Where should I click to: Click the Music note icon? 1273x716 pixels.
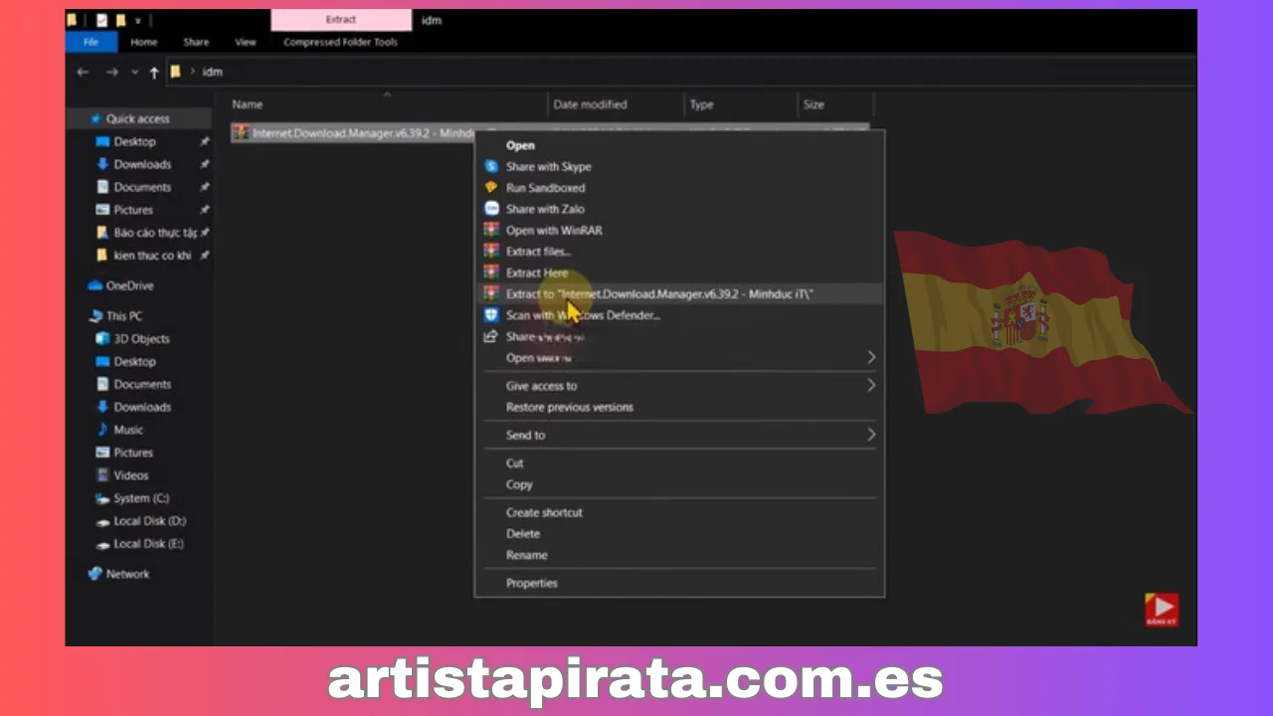tap(102, 430)
